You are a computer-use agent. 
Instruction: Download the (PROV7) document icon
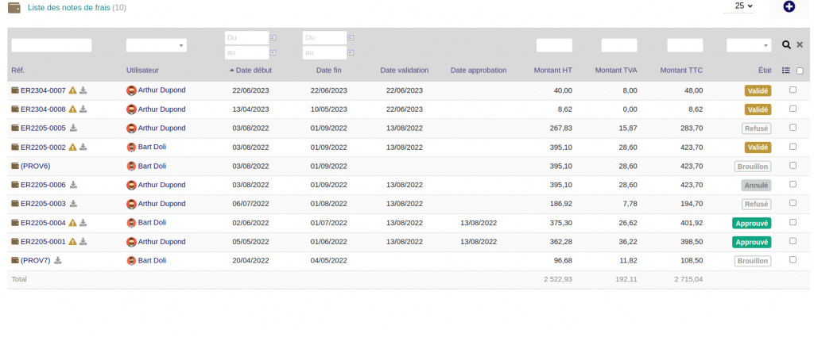pyautogui.click(x=58, y=260)
